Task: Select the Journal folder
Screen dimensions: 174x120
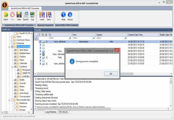Action: point(22,83)
